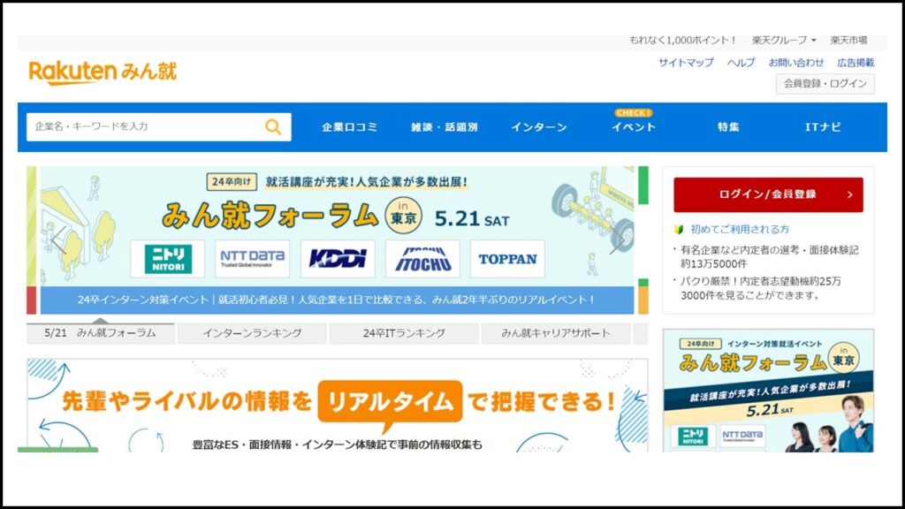Click the TOPPAN logo in banner
Screen dimensions: 905x509
click(507, 259)
